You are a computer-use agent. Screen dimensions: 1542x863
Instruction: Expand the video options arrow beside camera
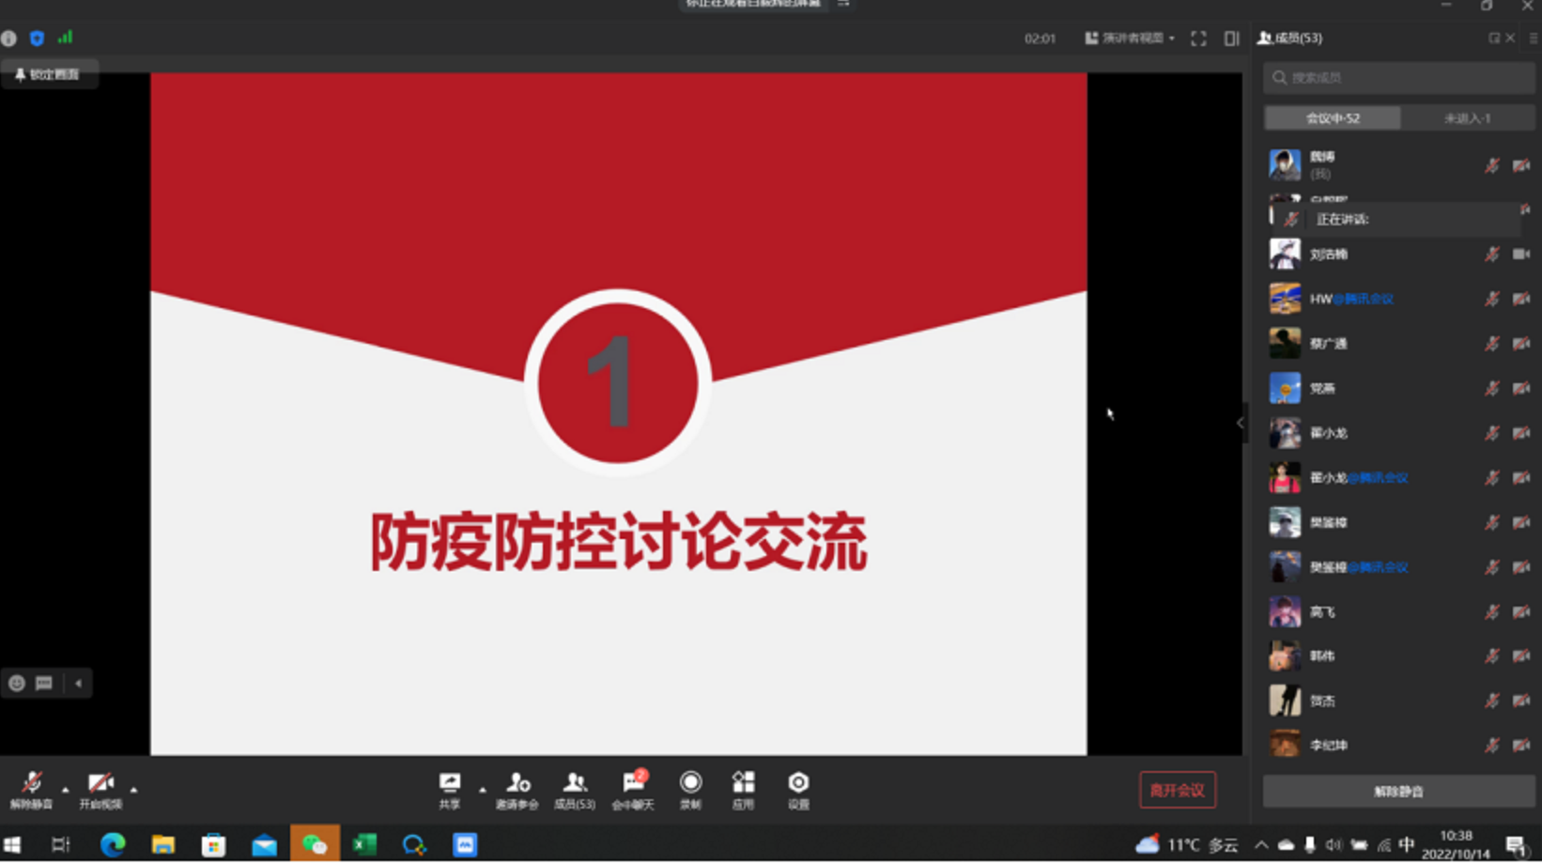pyautogui.click(x=134, y=790)
